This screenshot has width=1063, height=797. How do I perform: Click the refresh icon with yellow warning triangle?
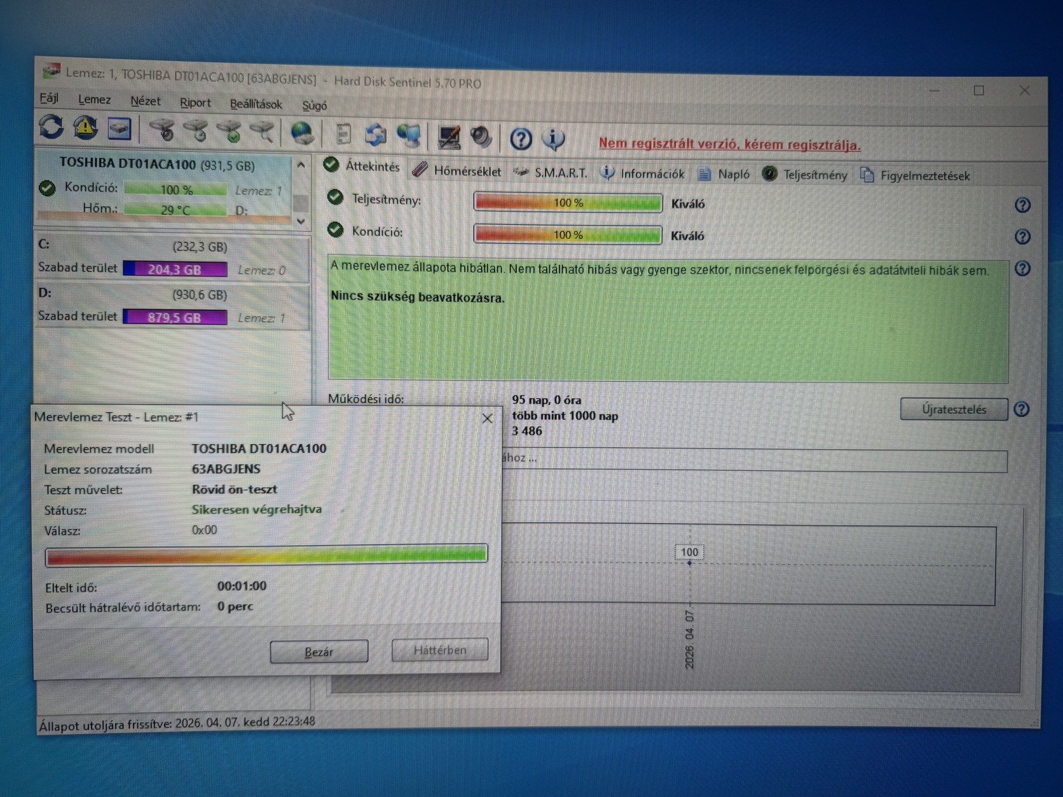pyautogui.click(x=85, y=128)
